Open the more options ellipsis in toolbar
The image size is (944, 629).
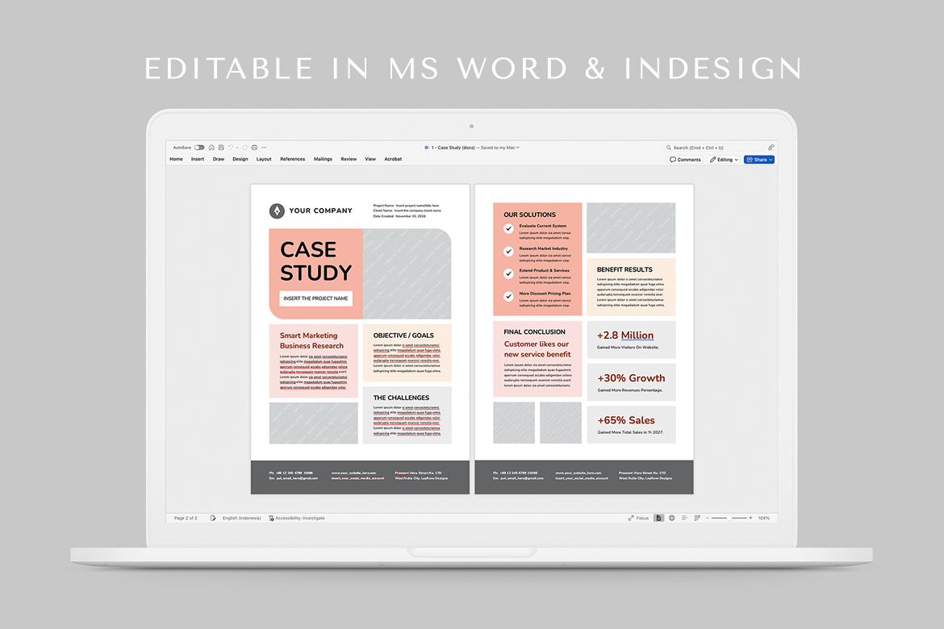(x=264, y=148)
